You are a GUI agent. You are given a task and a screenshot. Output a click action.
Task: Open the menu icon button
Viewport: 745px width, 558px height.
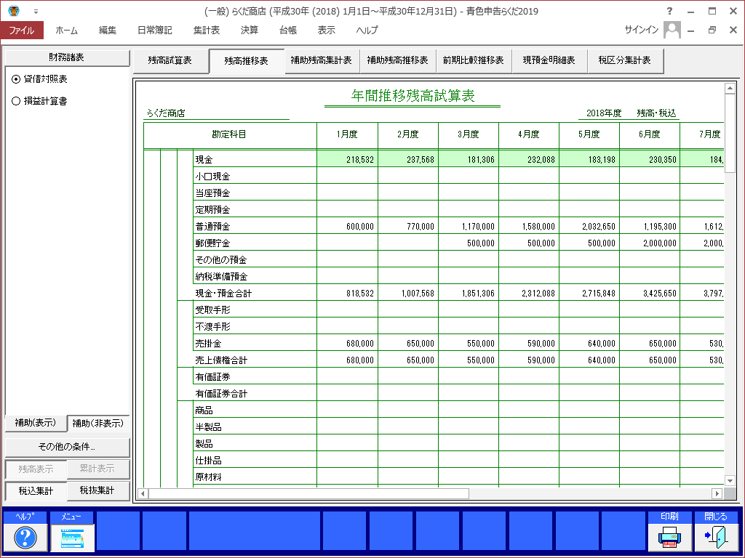point(72,537)
